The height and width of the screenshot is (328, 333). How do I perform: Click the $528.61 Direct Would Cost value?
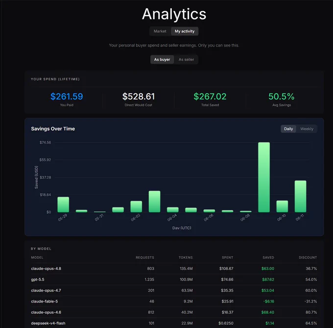tap(139, 96)
